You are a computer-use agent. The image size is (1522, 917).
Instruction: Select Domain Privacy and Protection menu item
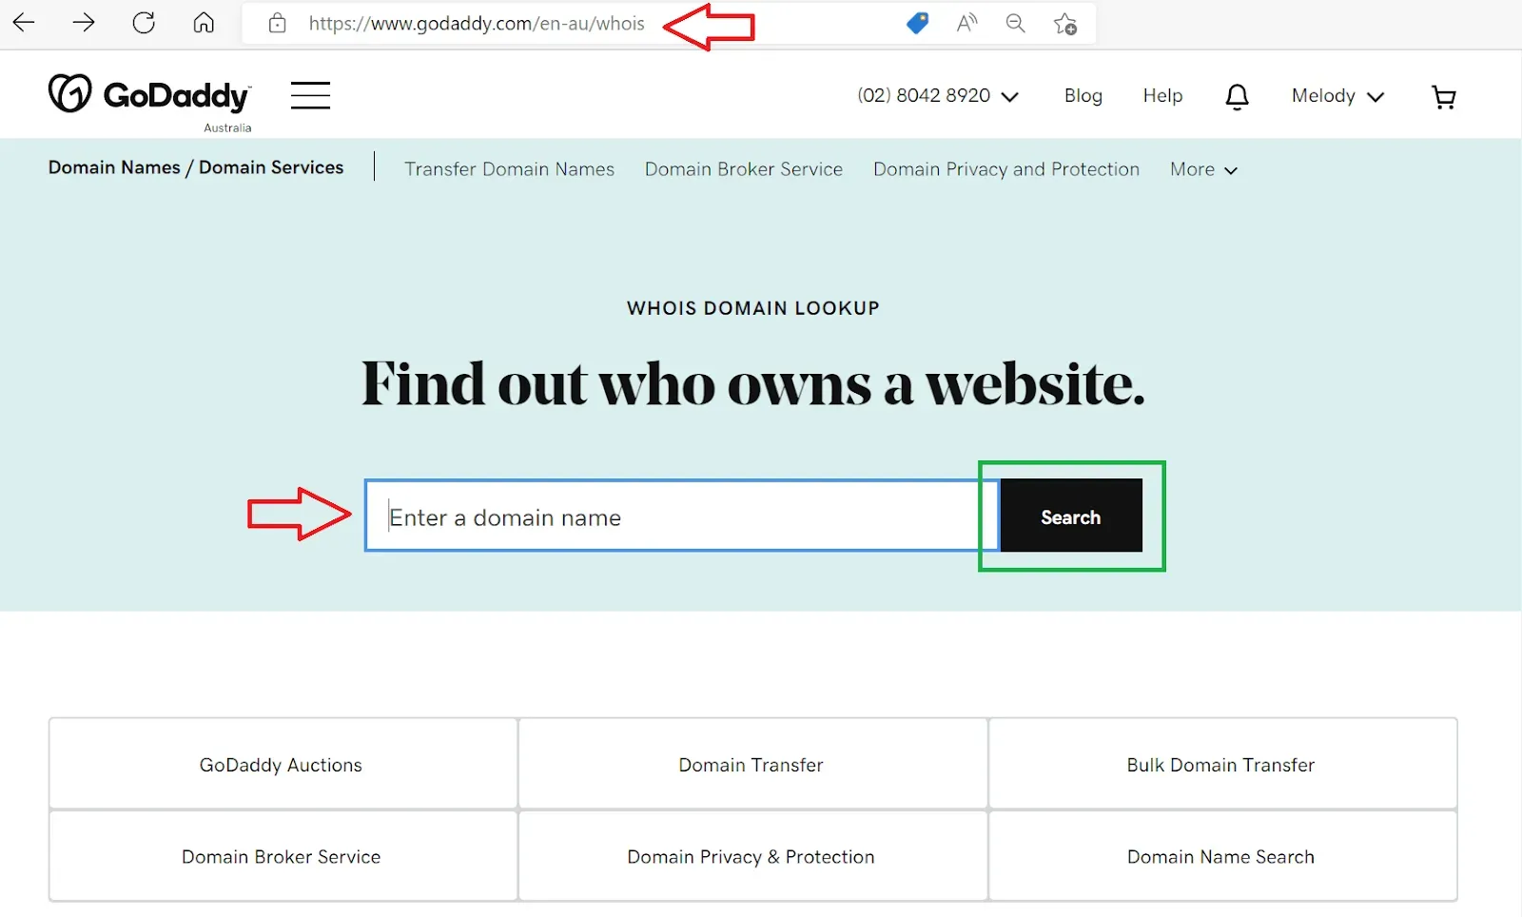1005,169
